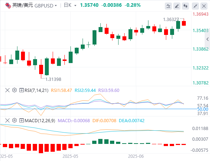Click the GBPUSD currency pair flag icon
210x161 pixels.
(x=8, y=5)
